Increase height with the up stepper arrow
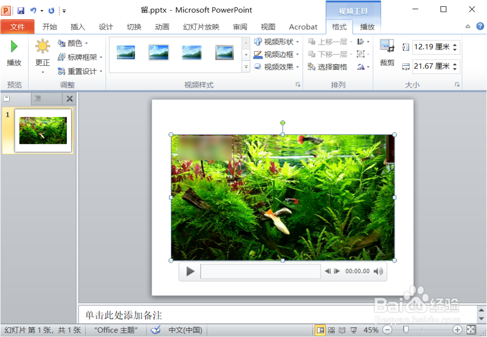This screenshot has height=337, width=487. (x=455, y=45)
